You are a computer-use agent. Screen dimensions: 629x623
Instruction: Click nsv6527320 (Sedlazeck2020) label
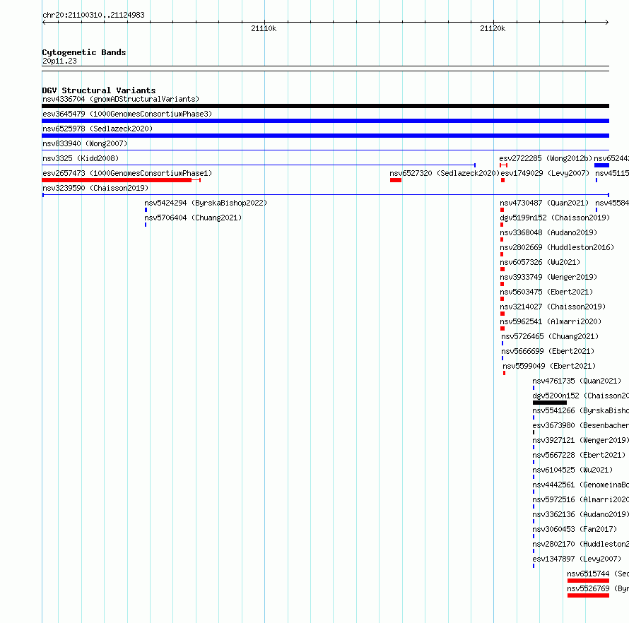[445, 173]
